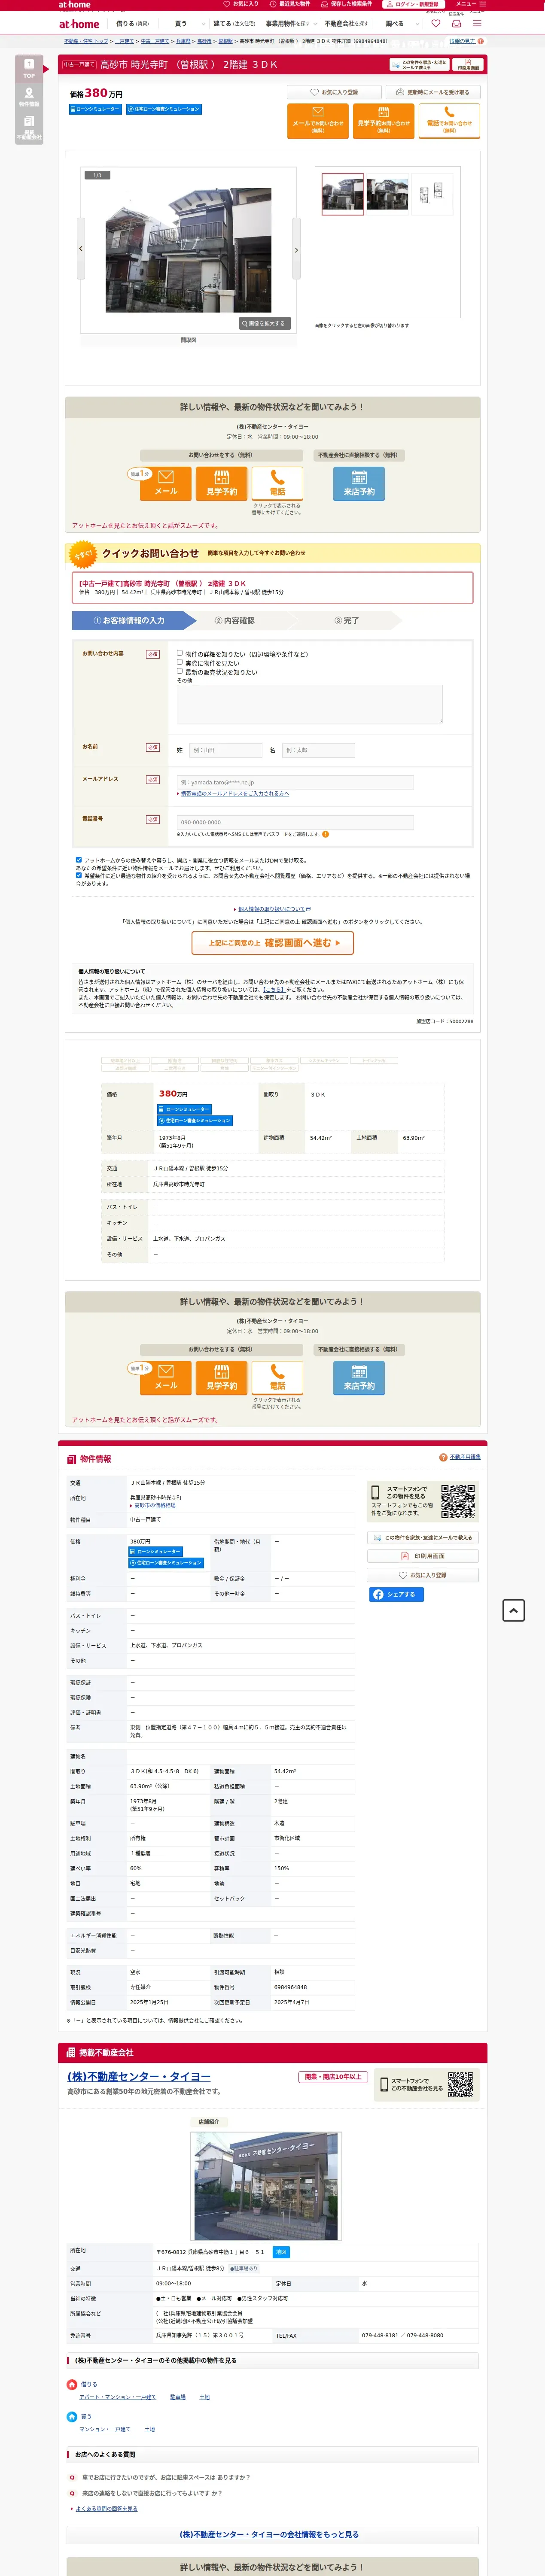Click 店舗紹介 company photo
This screenshot has width=545, height=2576.
pos(266,2186)
